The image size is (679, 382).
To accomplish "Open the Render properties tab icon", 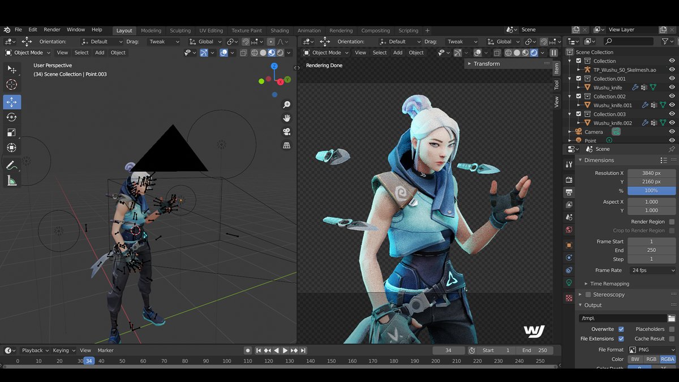I will point(569,179).
